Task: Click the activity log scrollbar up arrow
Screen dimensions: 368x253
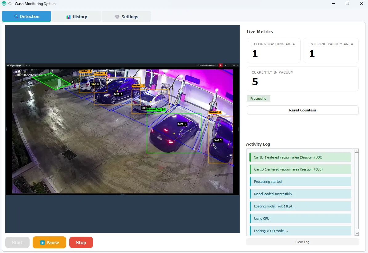Action: 357,151
